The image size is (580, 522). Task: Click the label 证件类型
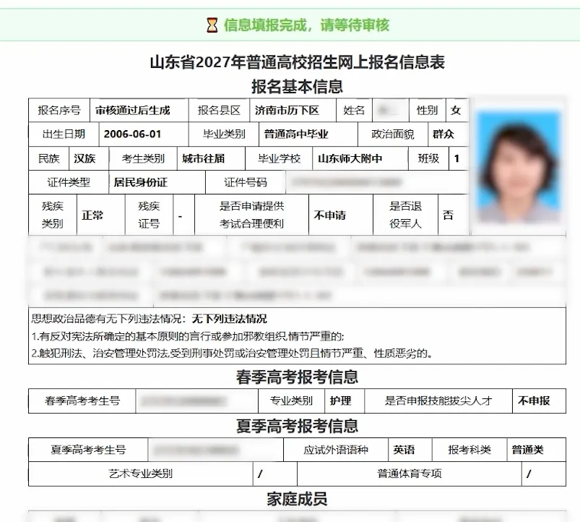(69, 182)
